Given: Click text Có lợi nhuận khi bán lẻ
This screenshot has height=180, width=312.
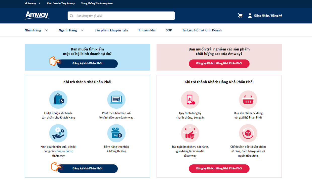Looking at the screenshot, I should coord(58,113).
